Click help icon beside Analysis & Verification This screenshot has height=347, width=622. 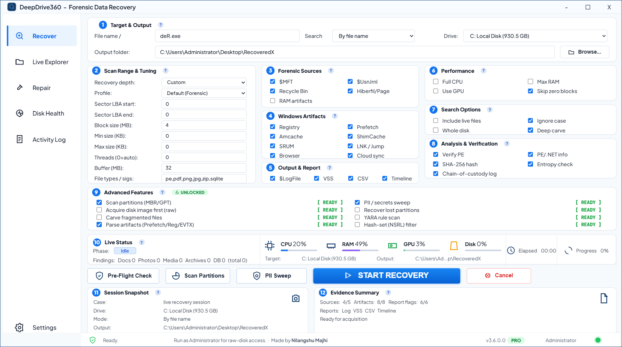(x=507, y=144)
